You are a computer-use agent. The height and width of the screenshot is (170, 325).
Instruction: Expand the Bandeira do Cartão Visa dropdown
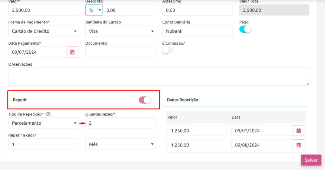pos(120,31)
